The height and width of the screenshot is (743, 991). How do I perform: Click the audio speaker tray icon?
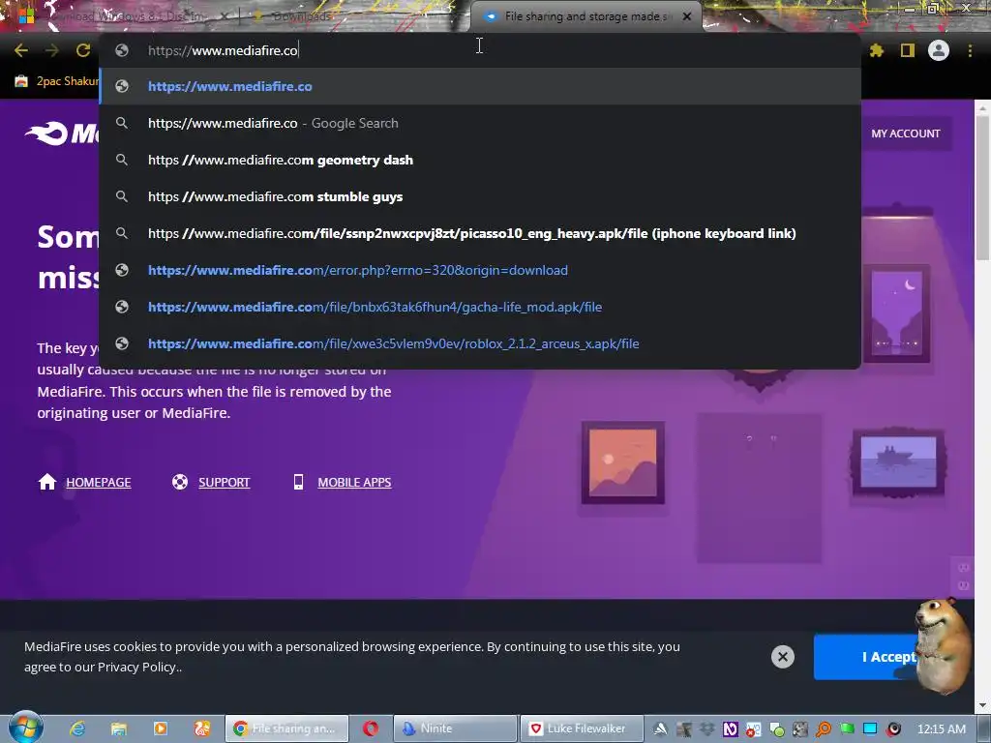click(893, 729)
